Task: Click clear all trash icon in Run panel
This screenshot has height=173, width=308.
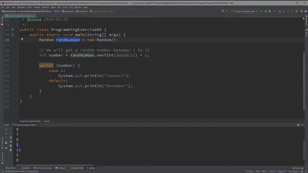Action: (11, 150)
